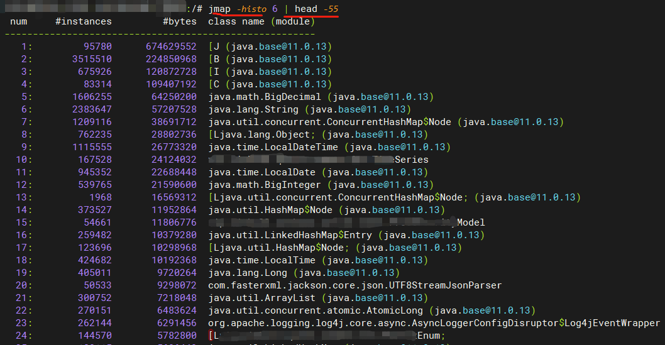Screen dimensions: 665x345
Task: Click the #bytes column header
Action: (179, 21)
